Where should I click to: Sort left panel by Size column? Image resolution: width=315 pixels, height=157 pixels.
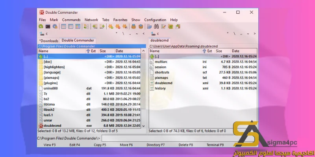[x=107, y=51]
